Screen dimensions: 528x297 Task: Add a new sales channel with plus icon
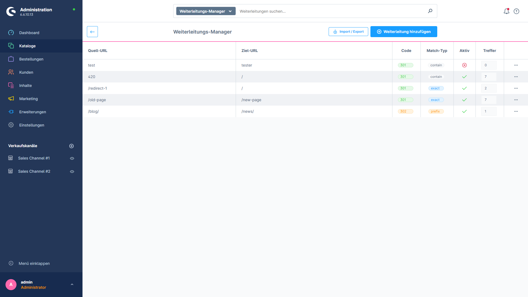tap(71, 146)
